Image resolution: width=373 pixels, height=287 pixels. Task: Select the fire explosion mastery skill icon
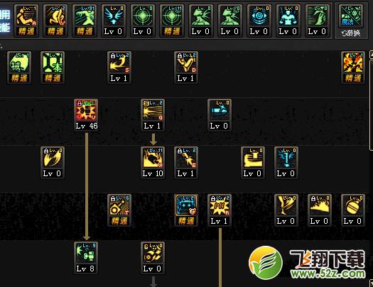click(x=352, y=67)
